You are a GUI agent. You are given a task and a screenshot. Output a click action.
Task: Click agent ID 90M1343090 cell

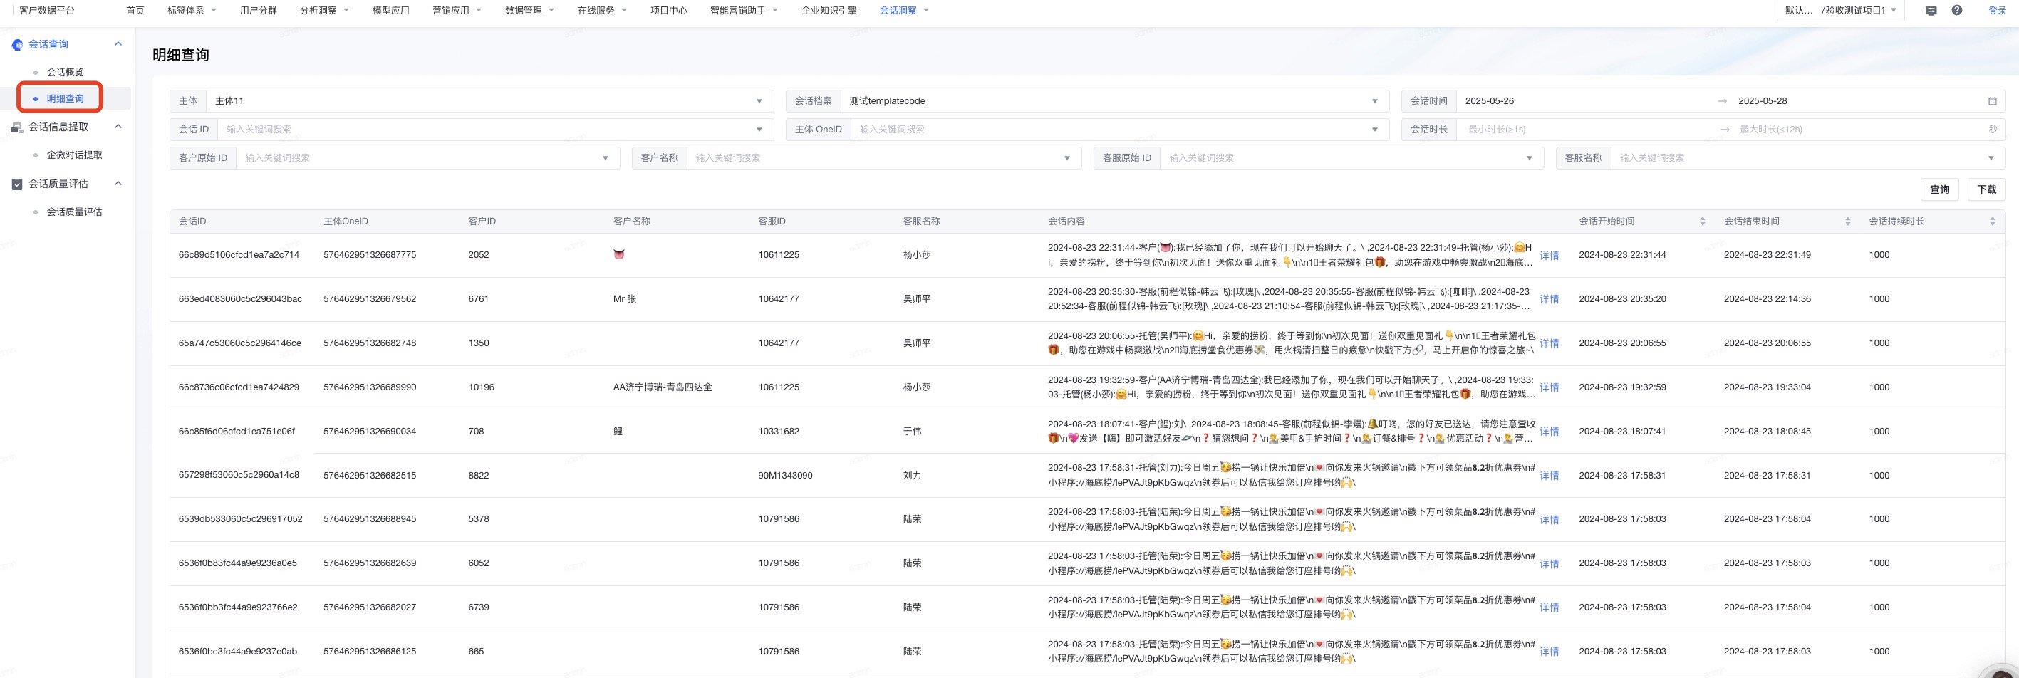(x=785, y=476)
